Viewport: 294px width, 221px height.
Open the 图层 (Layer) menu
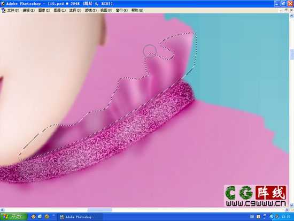[x=59, y=10]
